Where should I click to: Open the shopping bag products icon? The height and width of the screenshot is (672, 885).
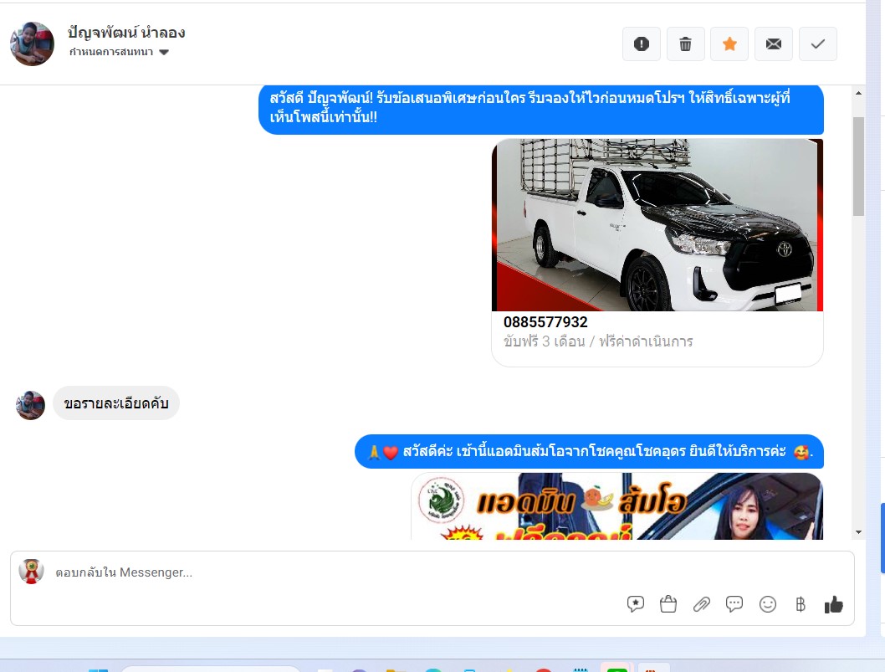tap(668, 604)
